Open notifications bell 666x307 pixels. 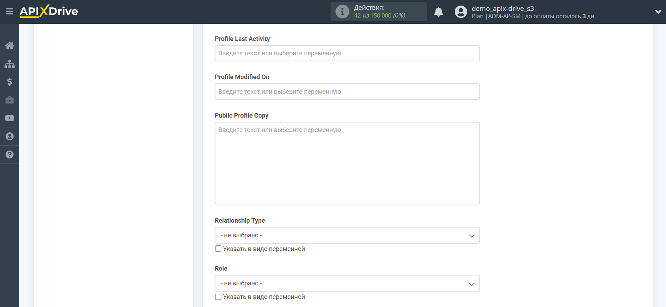pyautogui.click(x=438, y=12)
